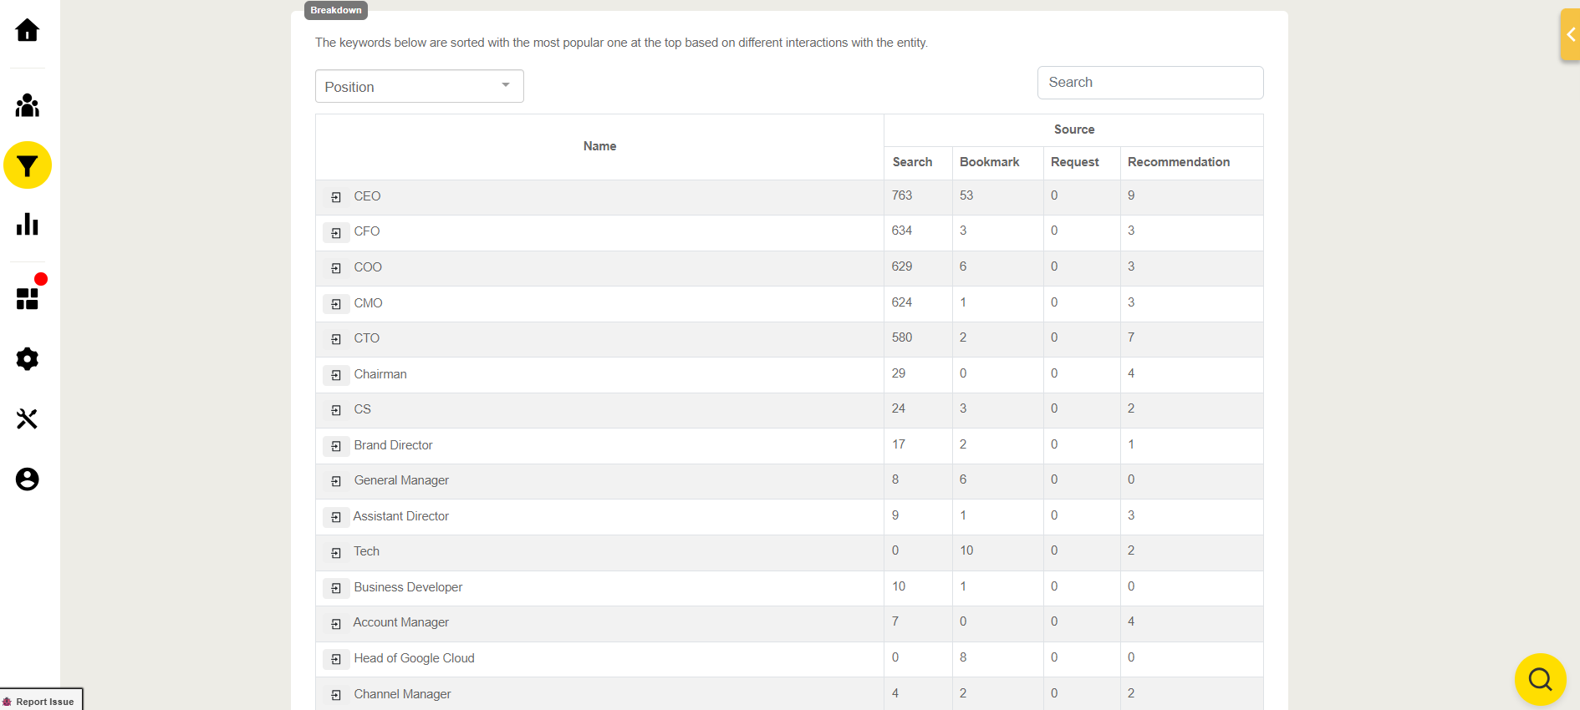1580x710 pixels.
Task: Select the Chairman name text
Action: click(380, 374)
